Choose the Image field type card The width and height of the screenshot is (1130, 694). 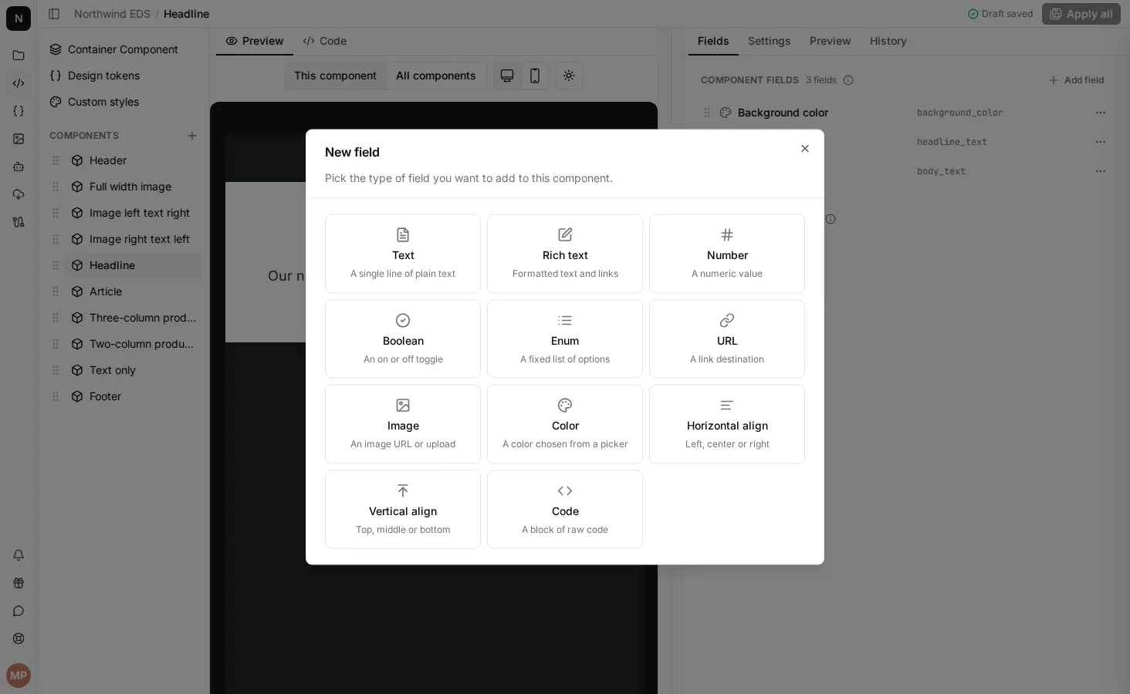(403, 424)
